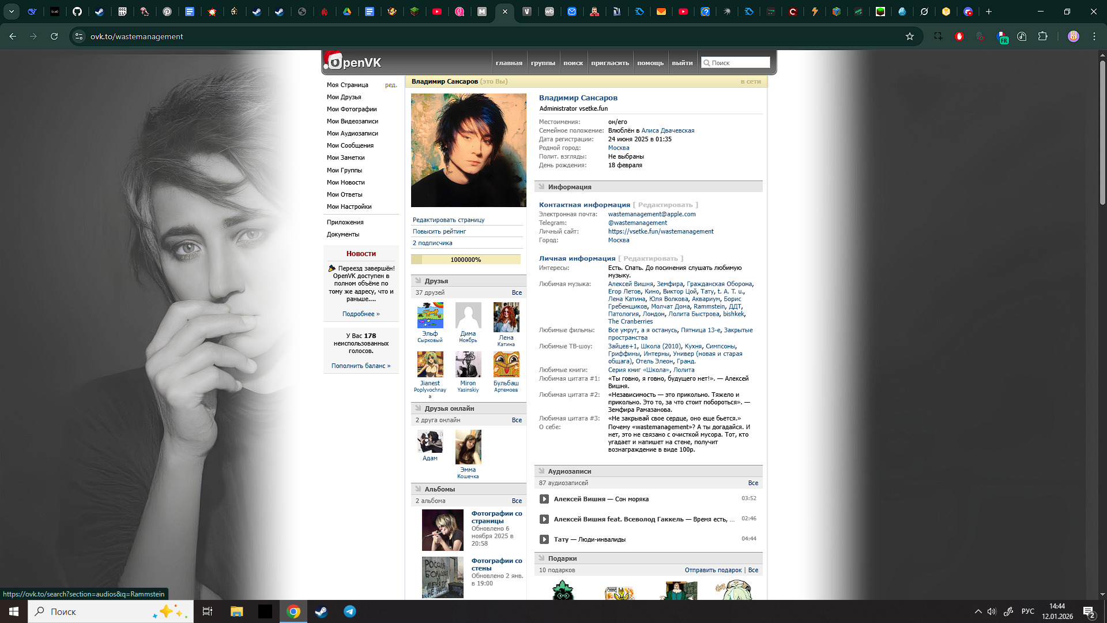
Task: Play the track Люди-инвалиды by Тату
Action: (544, 539)
